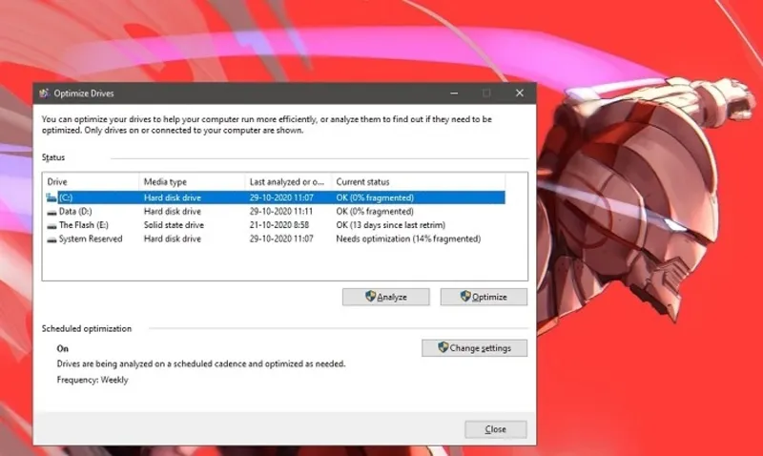The image size is (763, 456).
Task: Sort list by Media type column header
Action: (191, 181)
